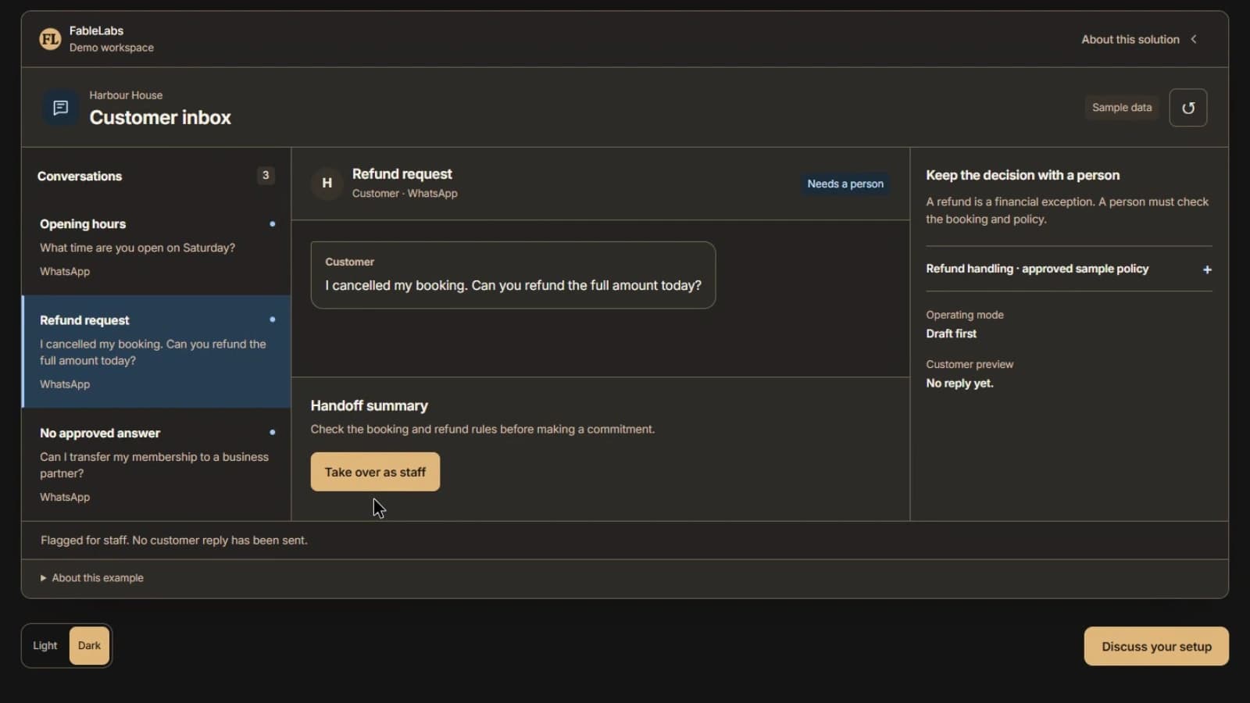Image resolution: width=1250 pixels, height=703 pixels.
Task: Click the conversations count badge
Action: 266,176
